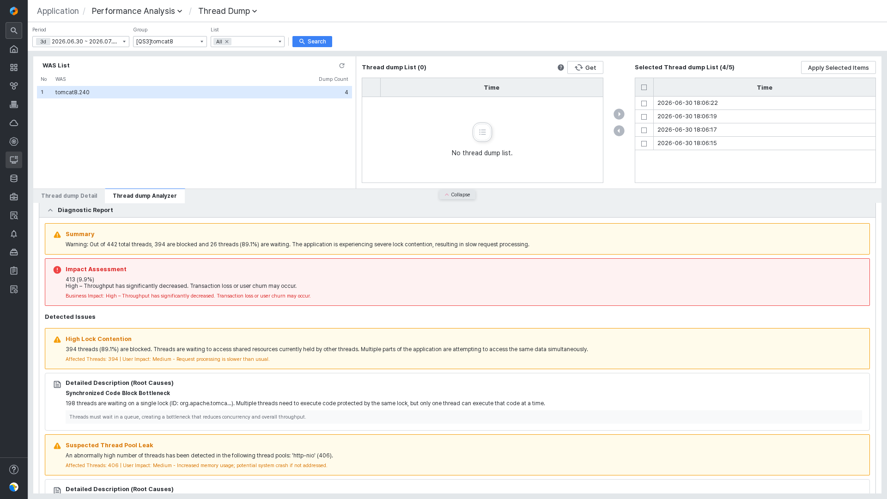Open the dashboard grid icon in the sidebar
This screenshot has width=887, height=499.
[x=14, y=67]
